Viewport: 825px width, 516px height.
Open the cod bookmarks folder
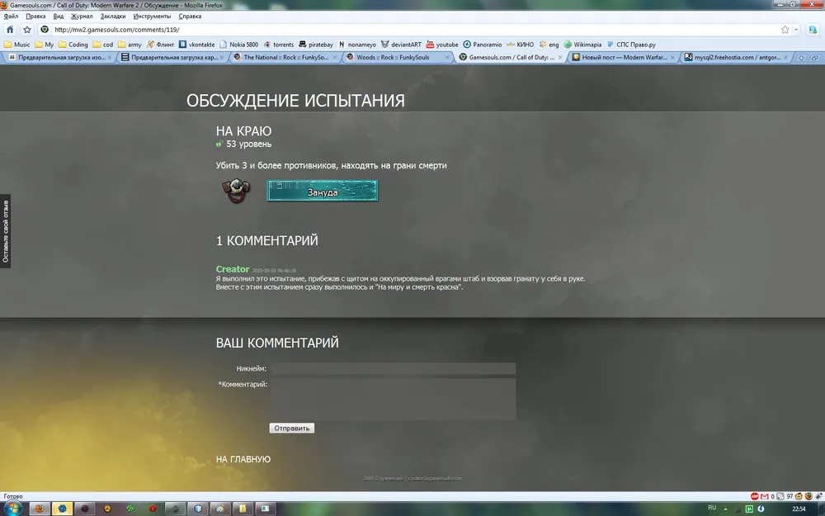point(103,45)
